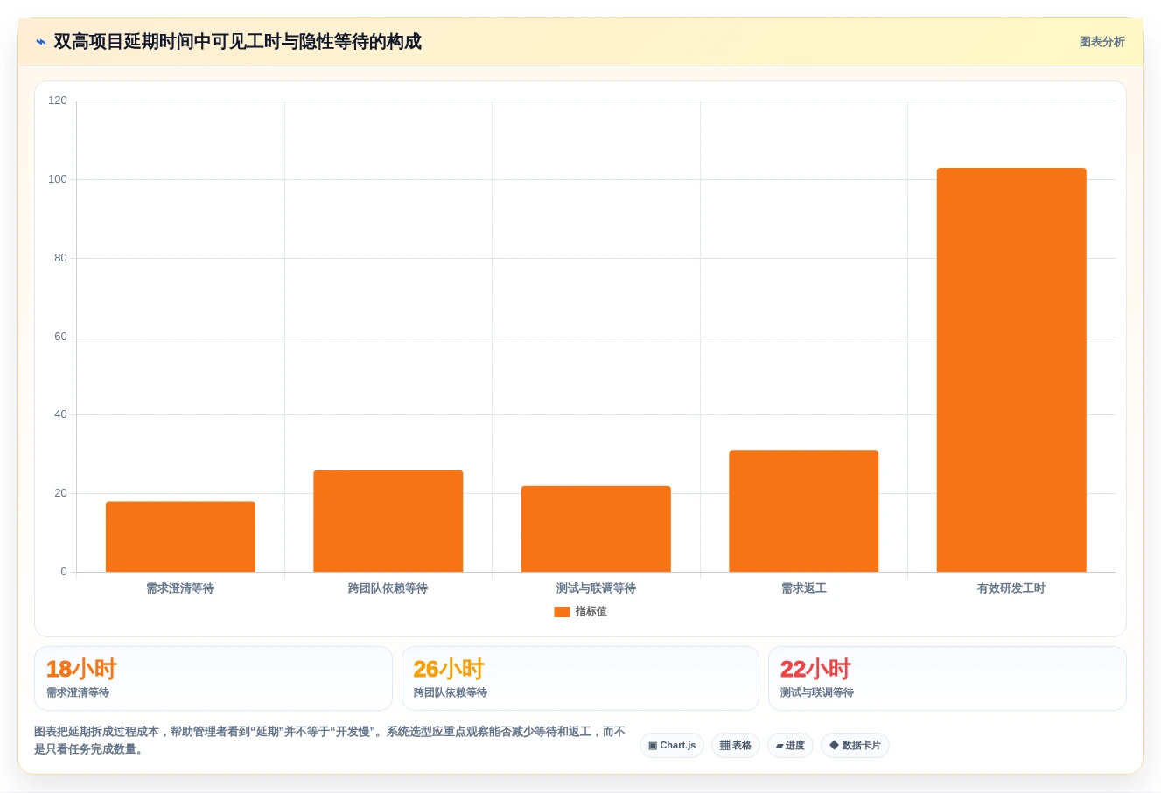Click the 需求返工 axis label
Screen dimensions: 1161x793
(804, 588)
